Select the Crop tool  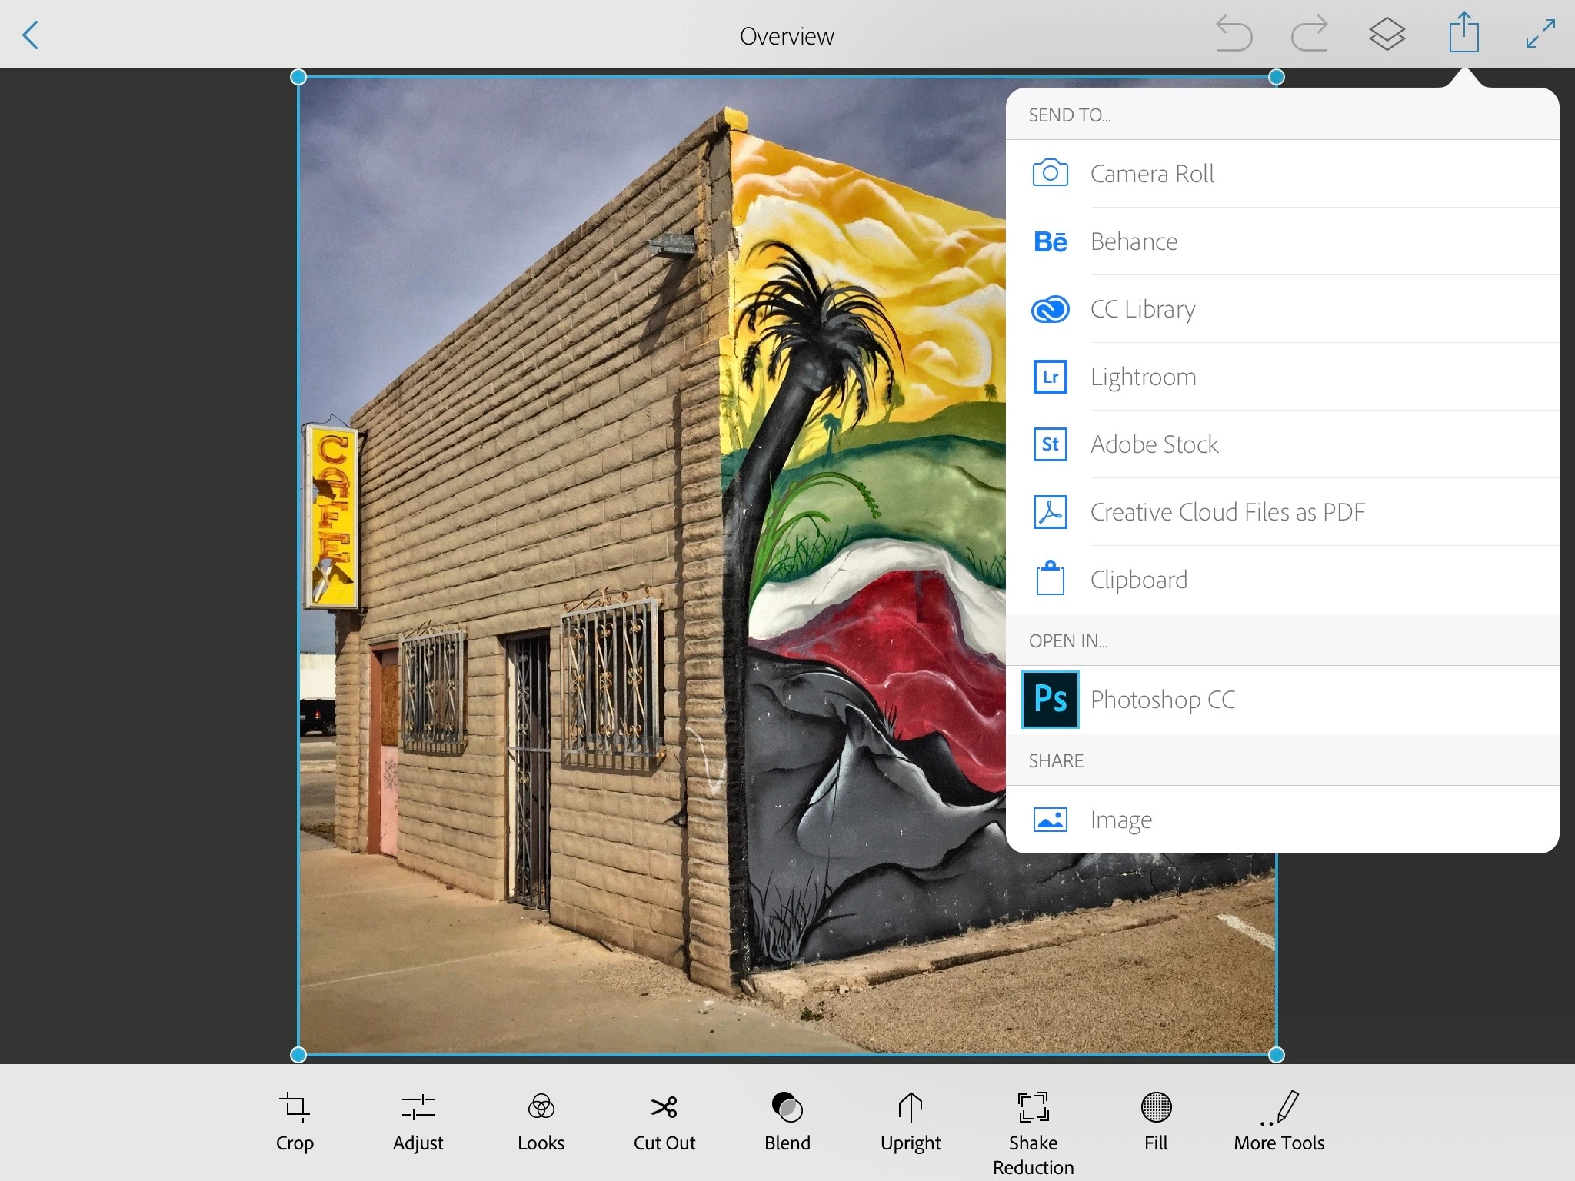tap(295, 1121)
